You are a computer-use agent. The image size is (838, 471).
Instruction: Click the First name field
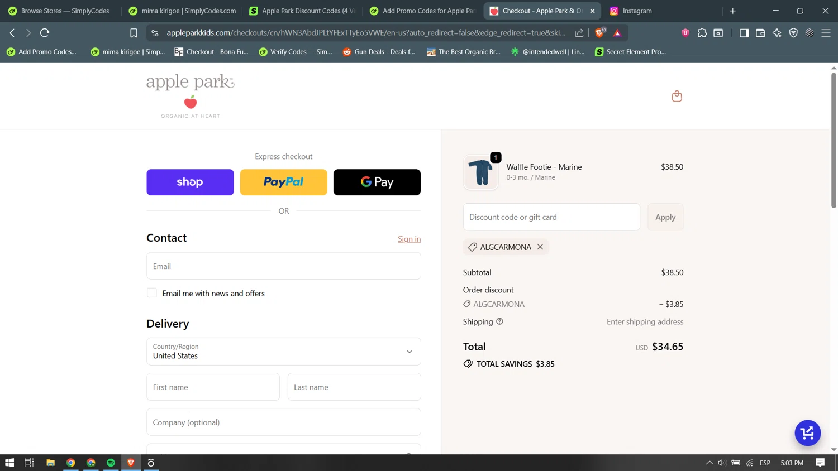(x=213, y=387)
